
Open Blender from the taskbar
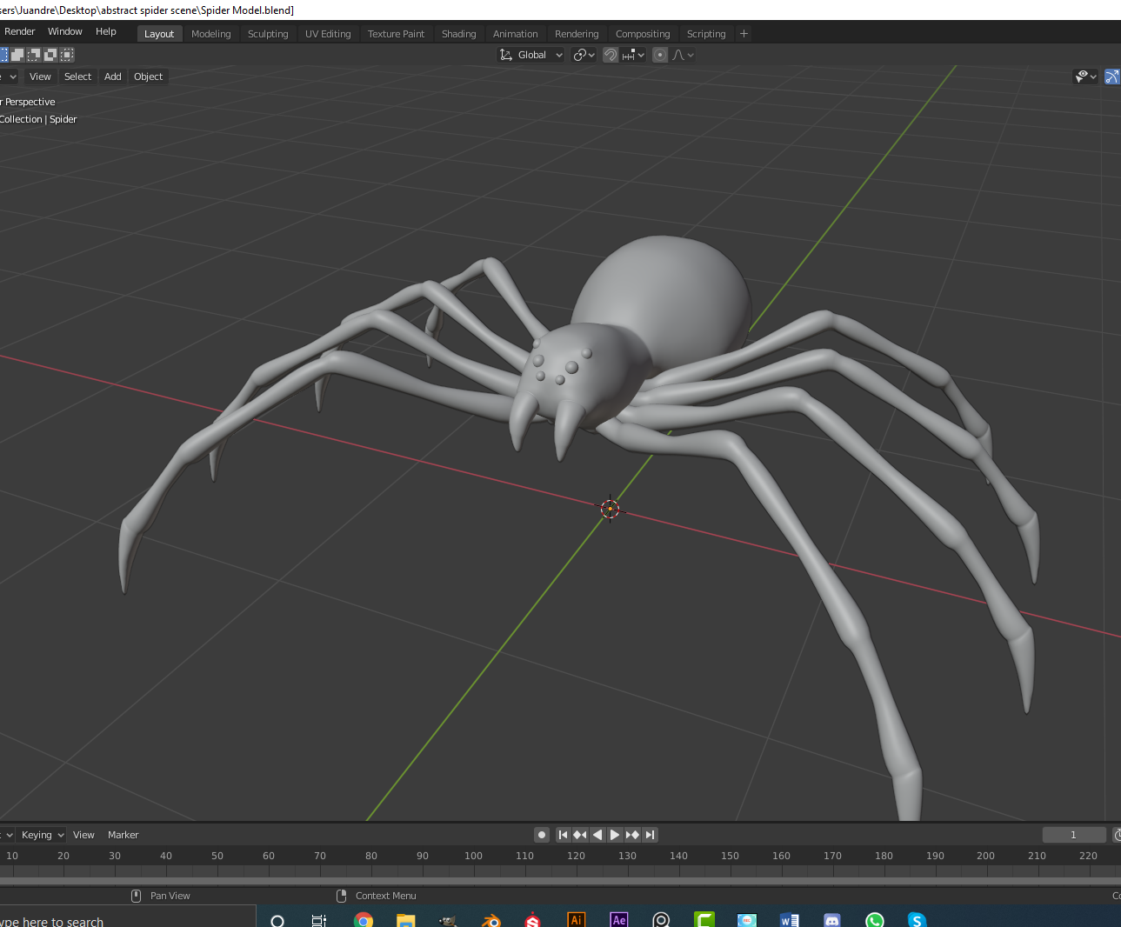tap(490, 919)
